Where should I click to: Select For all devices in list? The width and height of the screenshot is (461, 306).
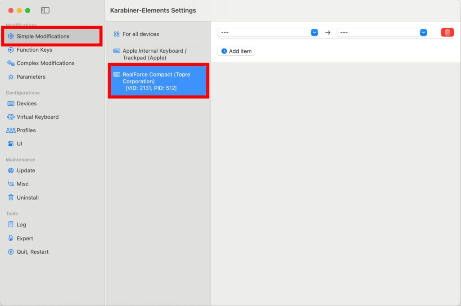[140, 34]
